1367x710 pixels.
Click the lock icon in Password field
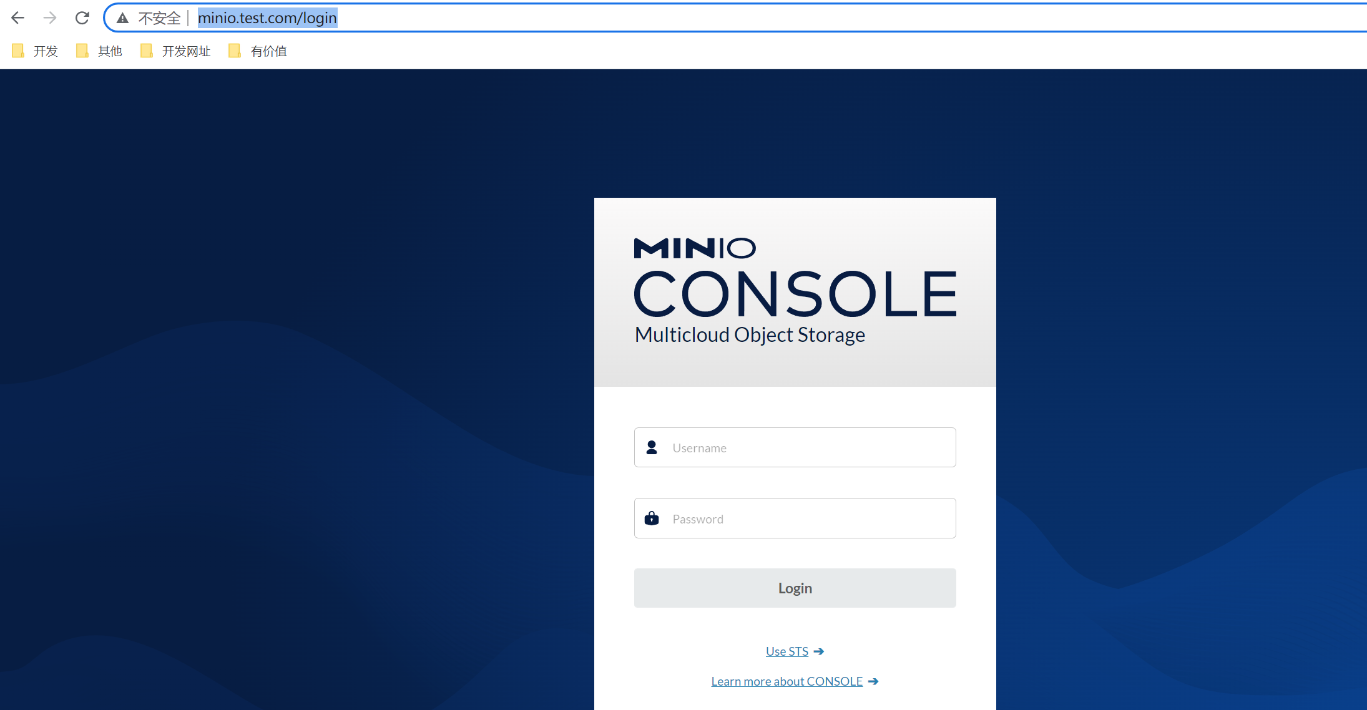pos(652,518)
